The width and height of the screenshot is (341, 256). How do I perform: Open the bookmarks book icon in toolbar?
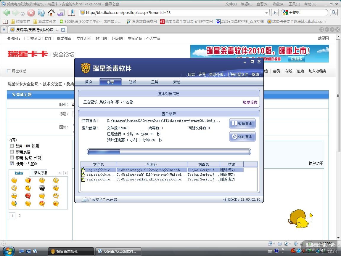tap(71, 13)
